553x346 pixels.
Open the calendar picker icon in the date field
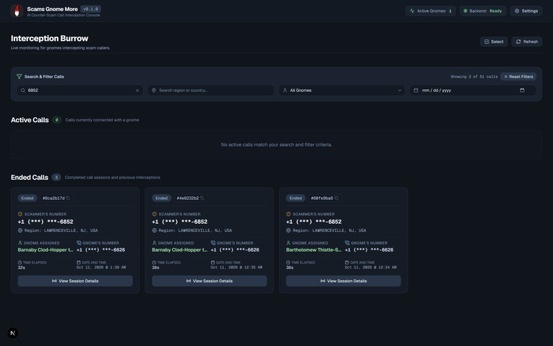522,91
